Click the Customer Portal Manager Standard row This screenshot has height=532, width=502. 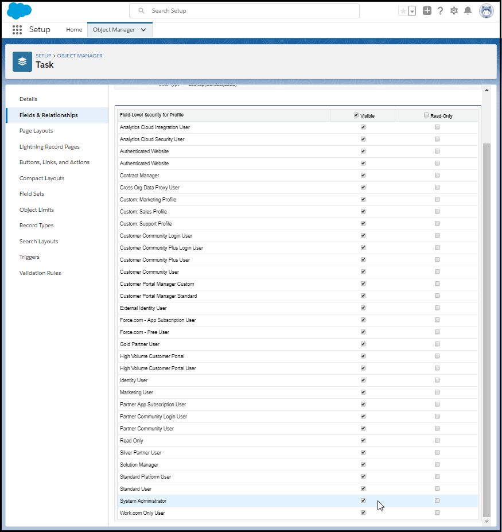coord(297,296)
